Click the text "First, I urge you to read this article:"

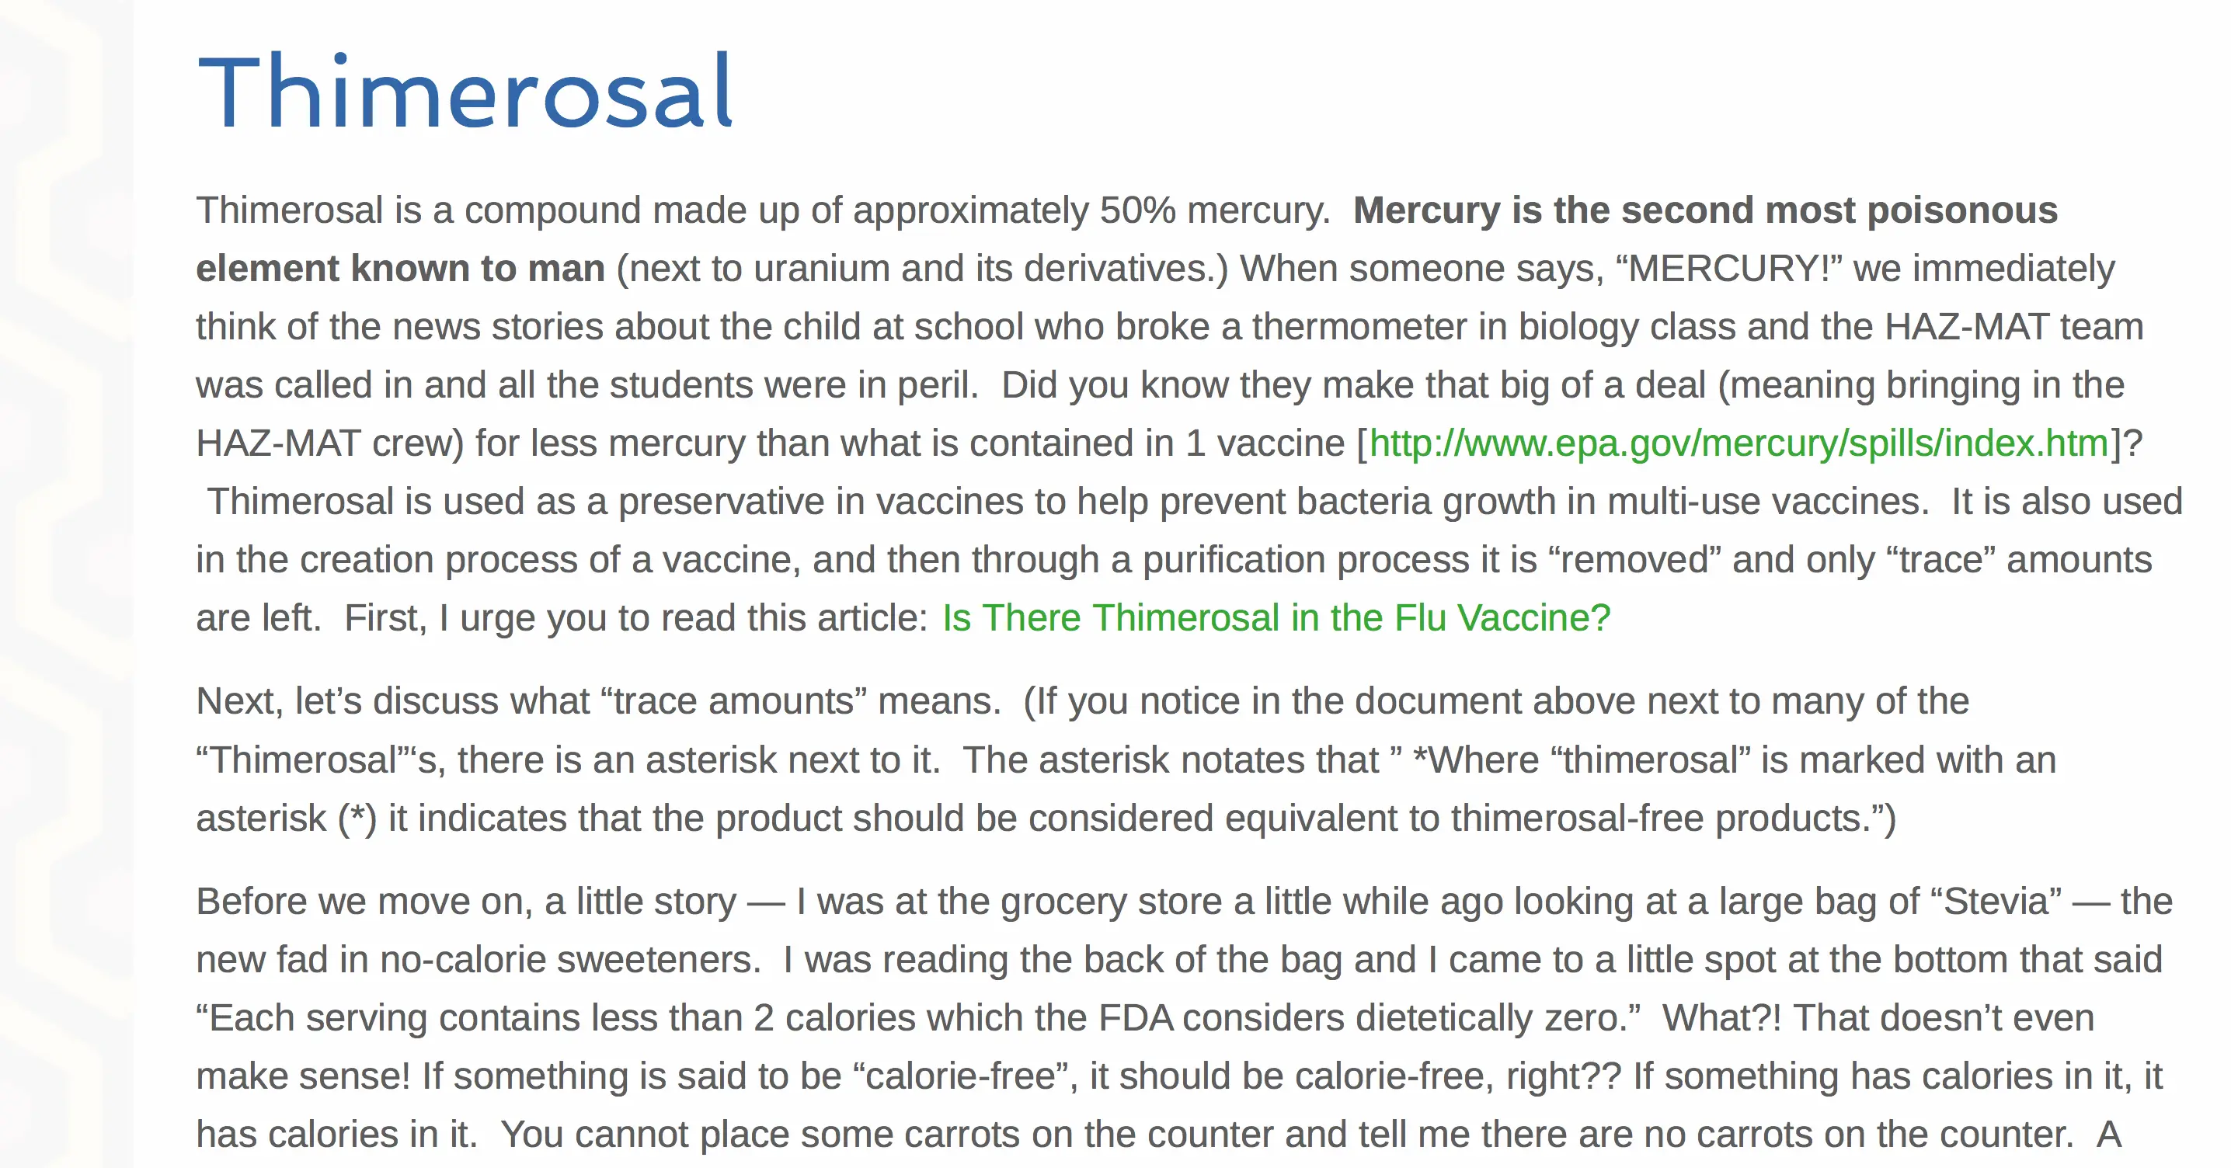635,618
